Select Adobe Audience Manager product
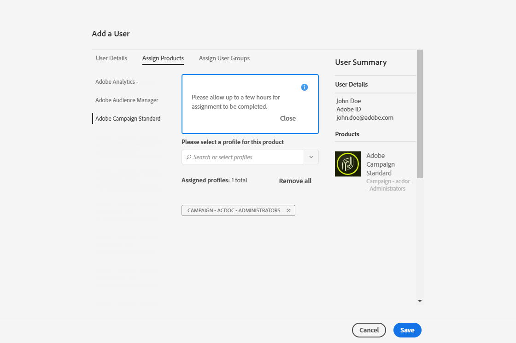This screenshot has height=343, width=516. [x=127, y=100]
